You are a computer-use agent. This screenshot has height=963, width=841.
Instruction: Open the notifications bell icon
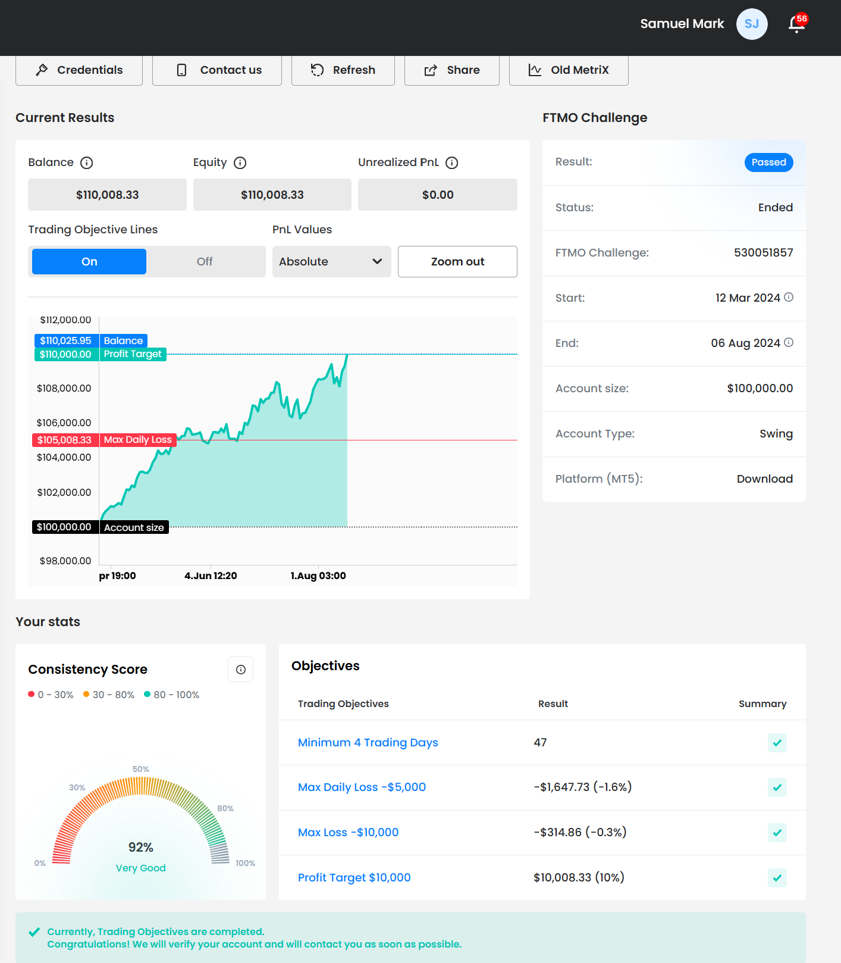(x=797, y=24)
